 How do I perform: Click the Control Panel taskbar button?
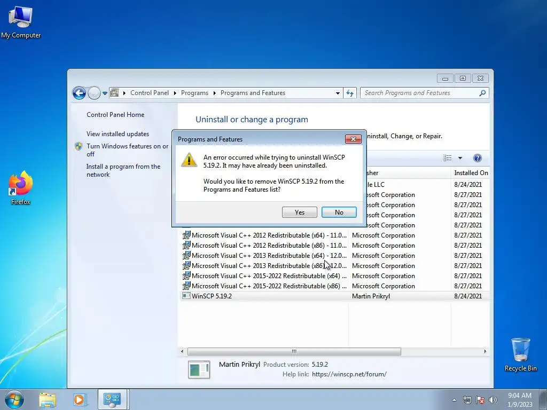pyautogui.click(x=112, y=400)
